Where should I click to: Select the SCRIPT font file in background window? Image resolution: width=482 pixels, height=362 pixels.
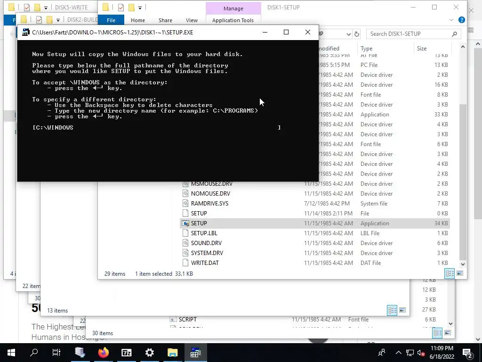[x=187, y=320]
